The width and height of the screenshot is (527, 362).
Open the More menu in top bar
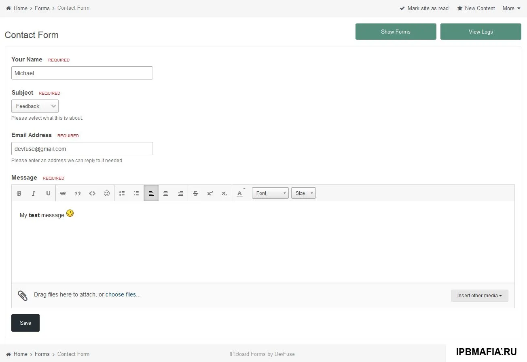coord(511,8)
